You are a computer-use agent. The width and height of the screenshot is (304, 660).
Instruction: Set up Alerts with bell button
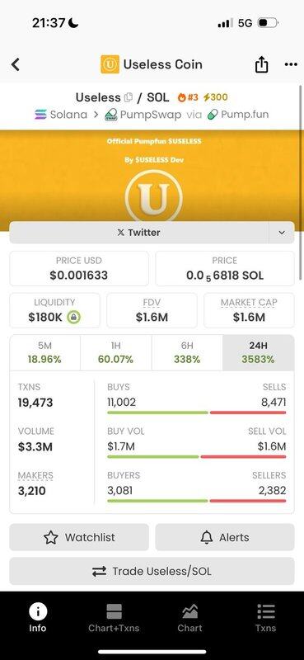[225, 537]
